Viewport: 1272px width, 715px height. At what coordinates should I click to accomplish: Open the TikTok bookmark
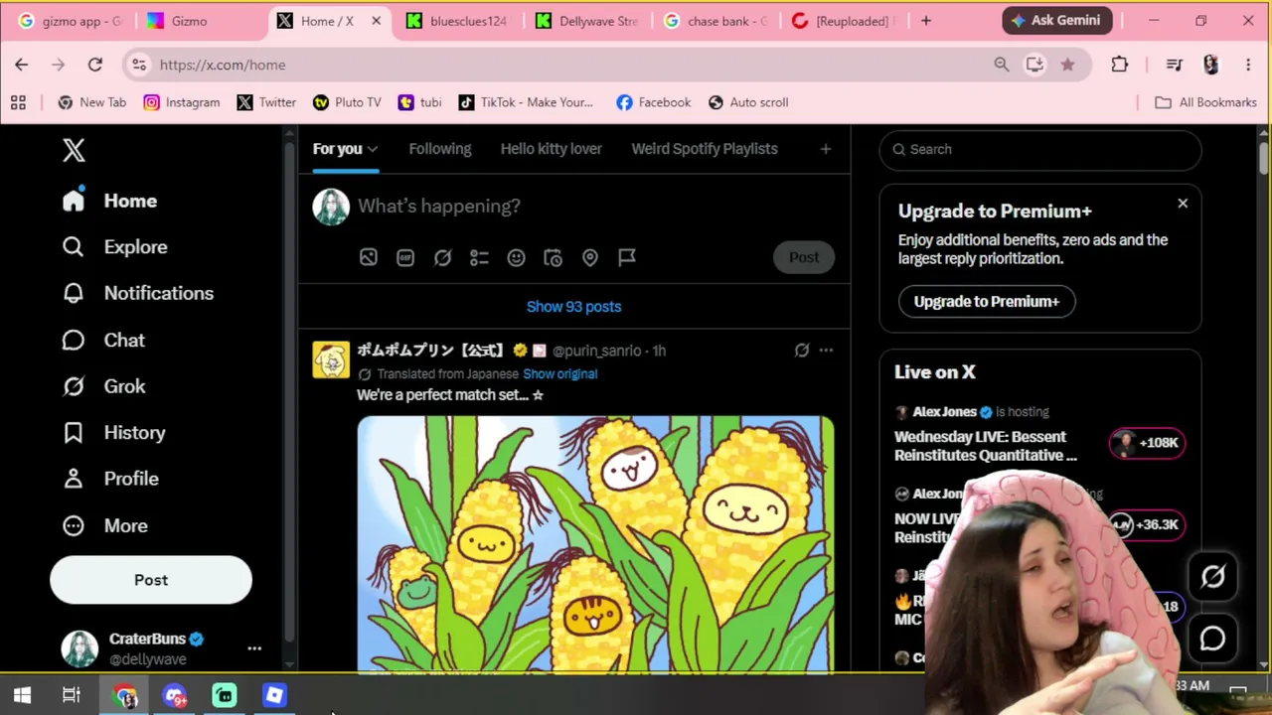coord(526,102)
